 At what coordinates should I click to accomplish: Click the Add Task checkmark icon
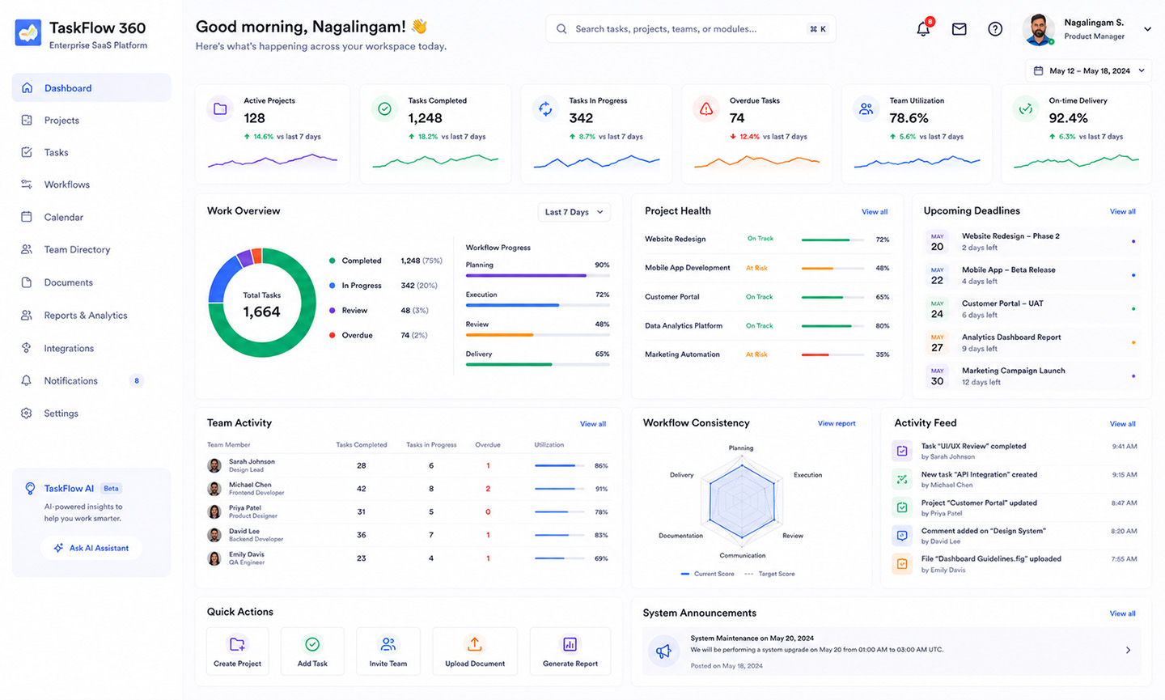(x=312, y=644)
